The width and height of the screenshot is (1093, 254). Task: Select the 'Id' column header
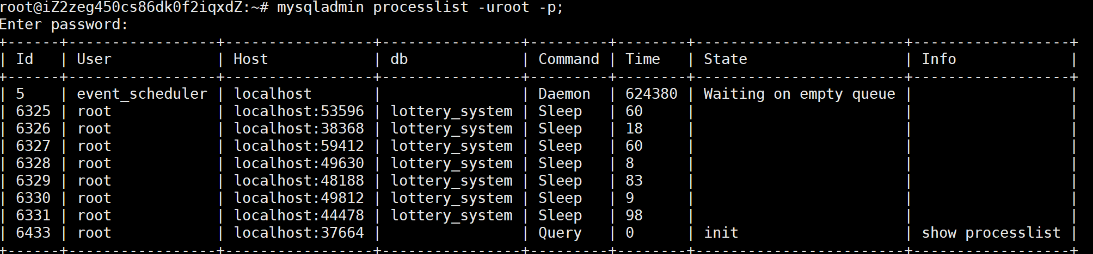point(24,59)
